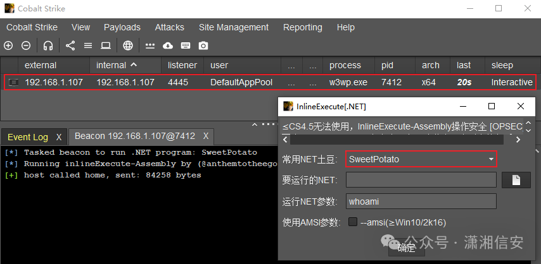This screenshot has height=264, width=541.
Task: Select the DefaultAppPool user cell
Action: pos(241,82)
